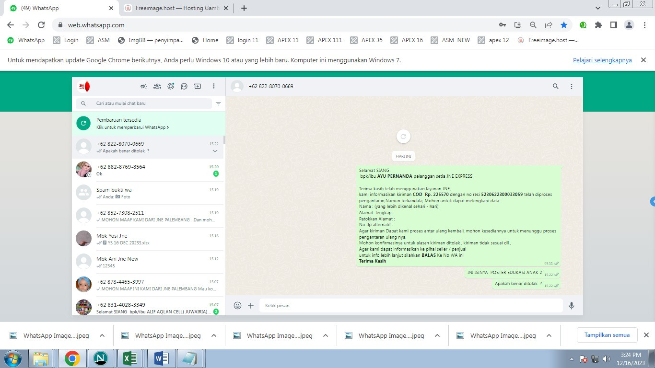Click the blue bookmark star icon
The width and height of the screenshot is (655, 368).
coord(564,25)
